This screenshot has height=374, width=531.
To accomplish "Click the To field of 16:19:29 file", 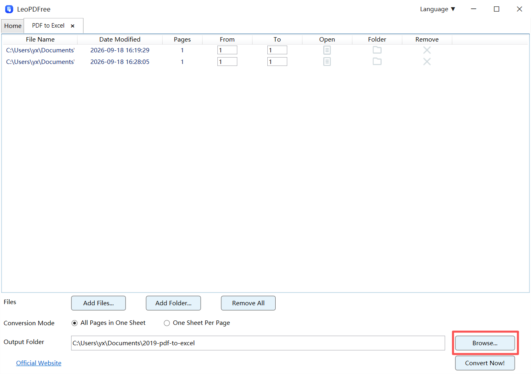I will click(x=277, y=50).
